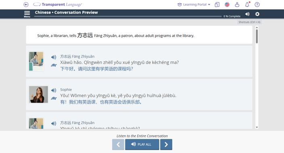Click Listen to the Entire Conversation text
284x153 pixels.
coord(142,136)
